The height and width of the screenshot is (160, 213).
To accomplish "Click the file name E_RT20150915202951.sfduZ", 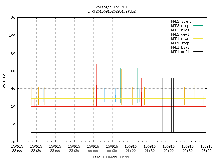I will 111,11.
